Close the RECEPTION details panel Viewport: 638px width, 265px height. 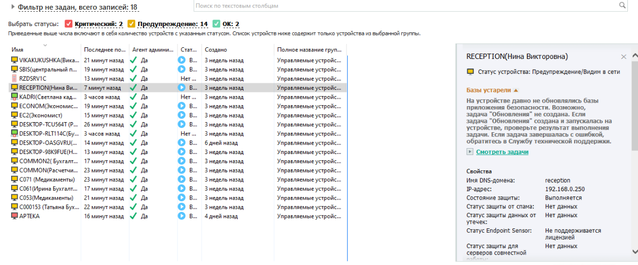(624, 56)
